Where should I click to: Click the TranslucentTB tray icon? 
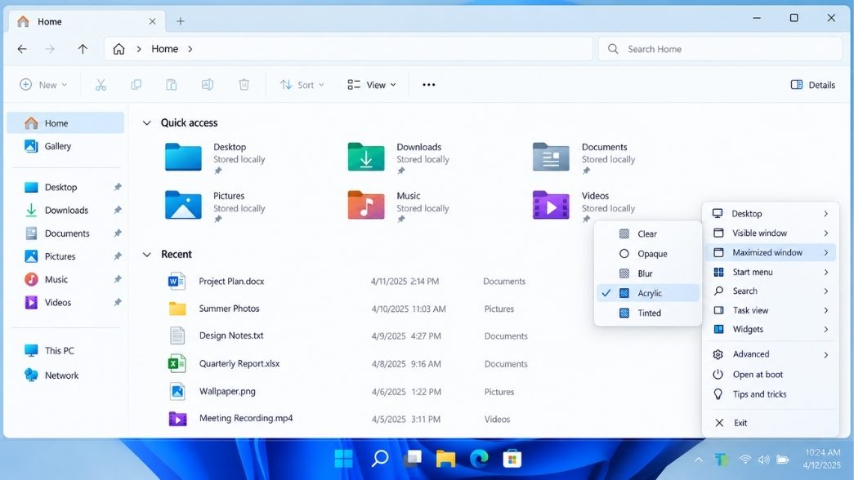click(722, 460)
